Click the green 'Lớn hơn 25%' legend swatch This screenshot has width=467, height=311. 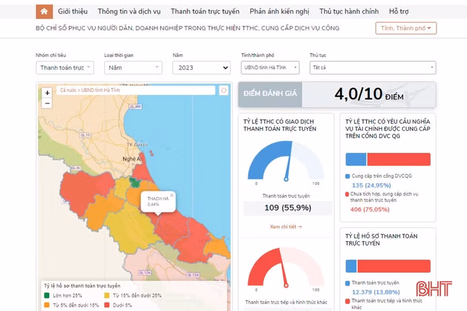(47, 295)
